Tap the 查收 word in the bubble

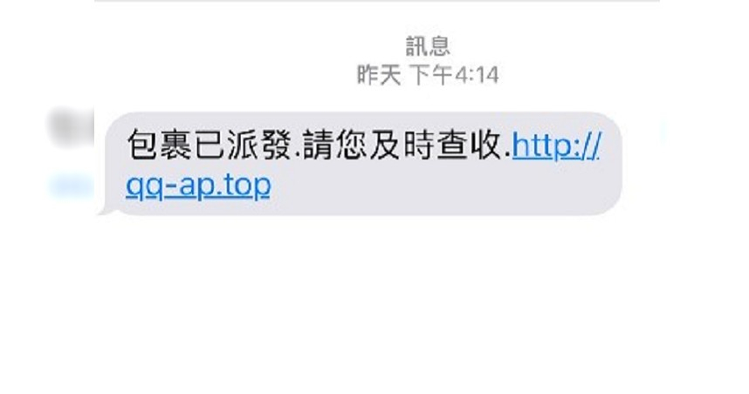point(468,145)
